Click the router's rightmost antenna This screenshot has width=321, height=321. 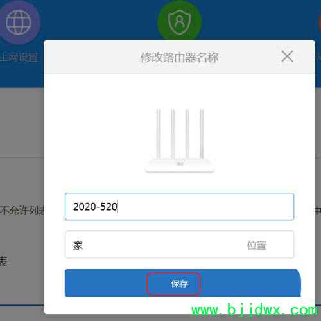202,134
